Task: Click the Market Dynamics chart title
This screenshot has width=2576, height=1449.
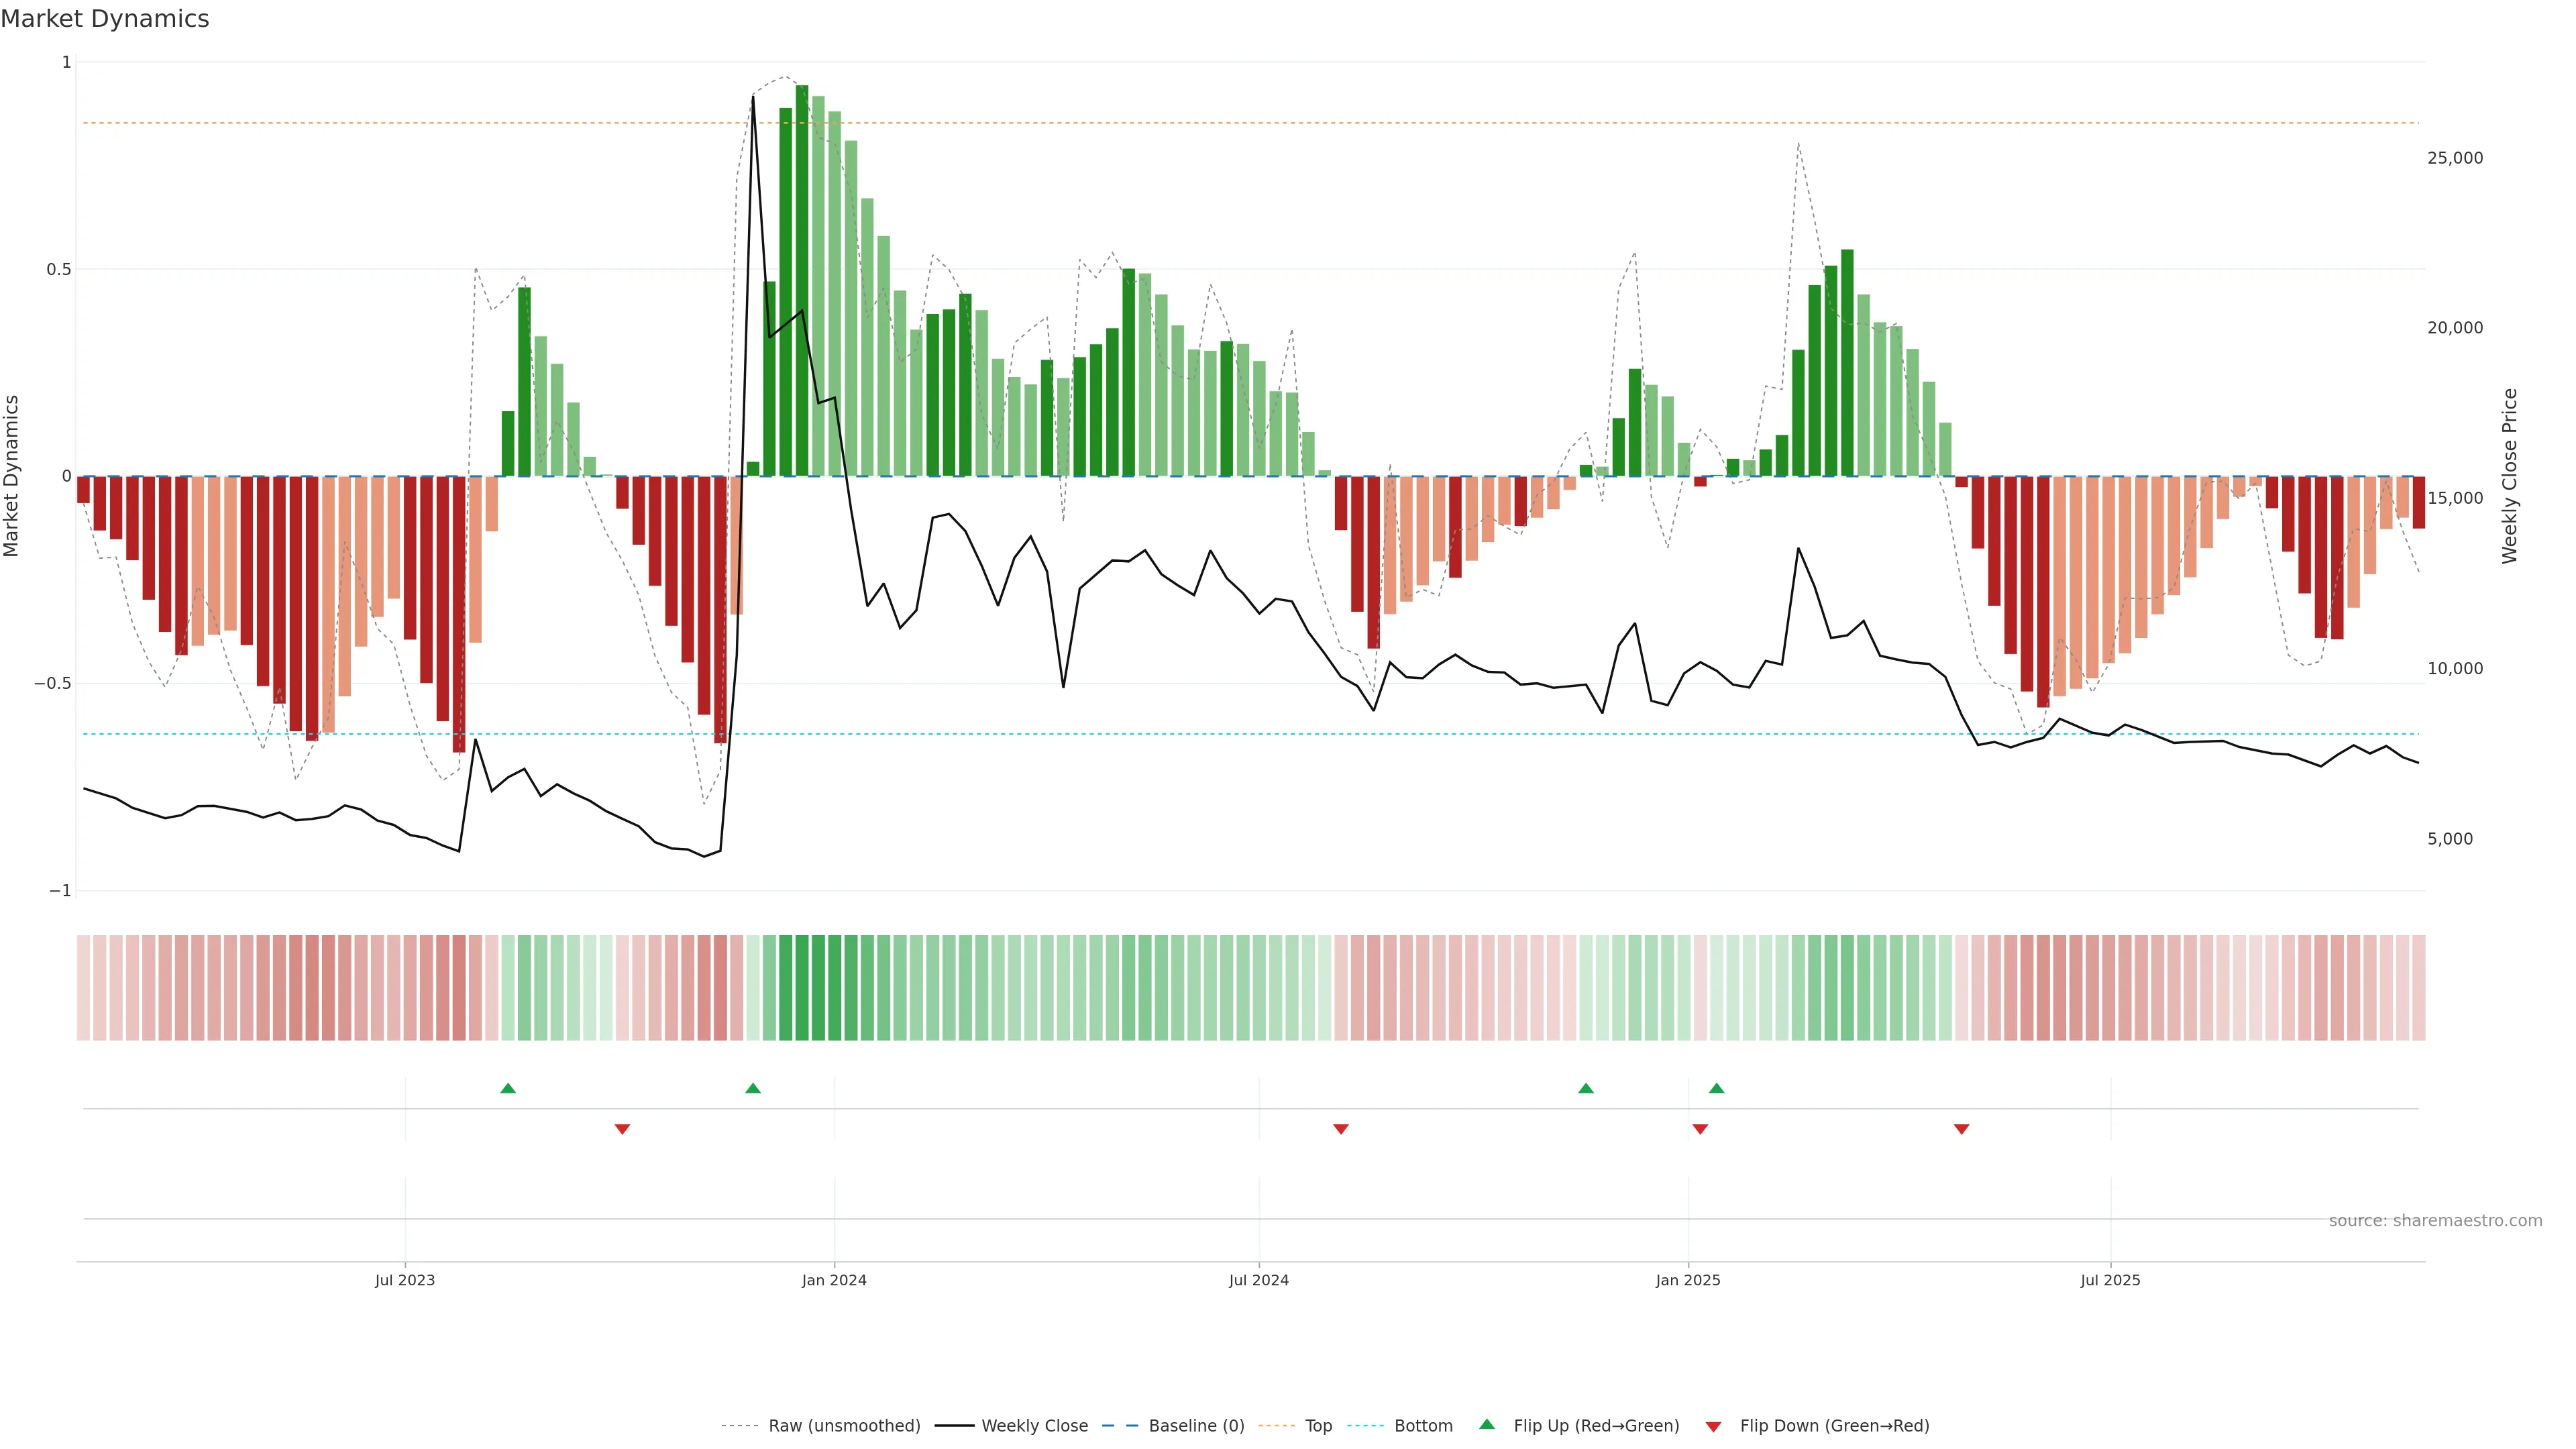Action: pos(105,19)
